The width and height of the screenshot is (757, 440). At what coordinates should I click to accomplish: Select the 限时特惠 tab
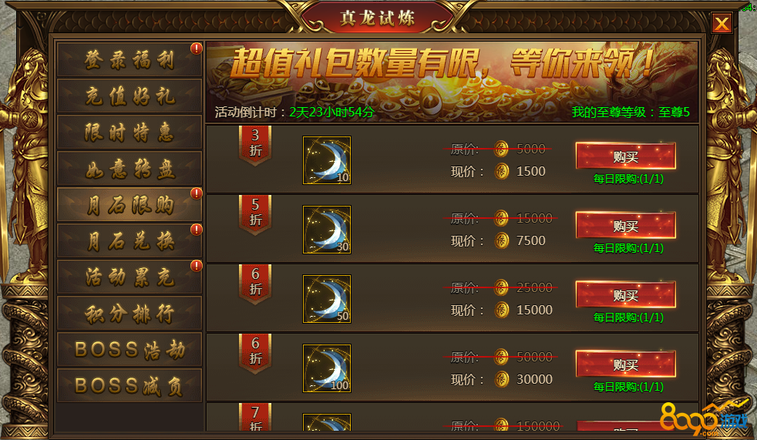coord(130,133)
